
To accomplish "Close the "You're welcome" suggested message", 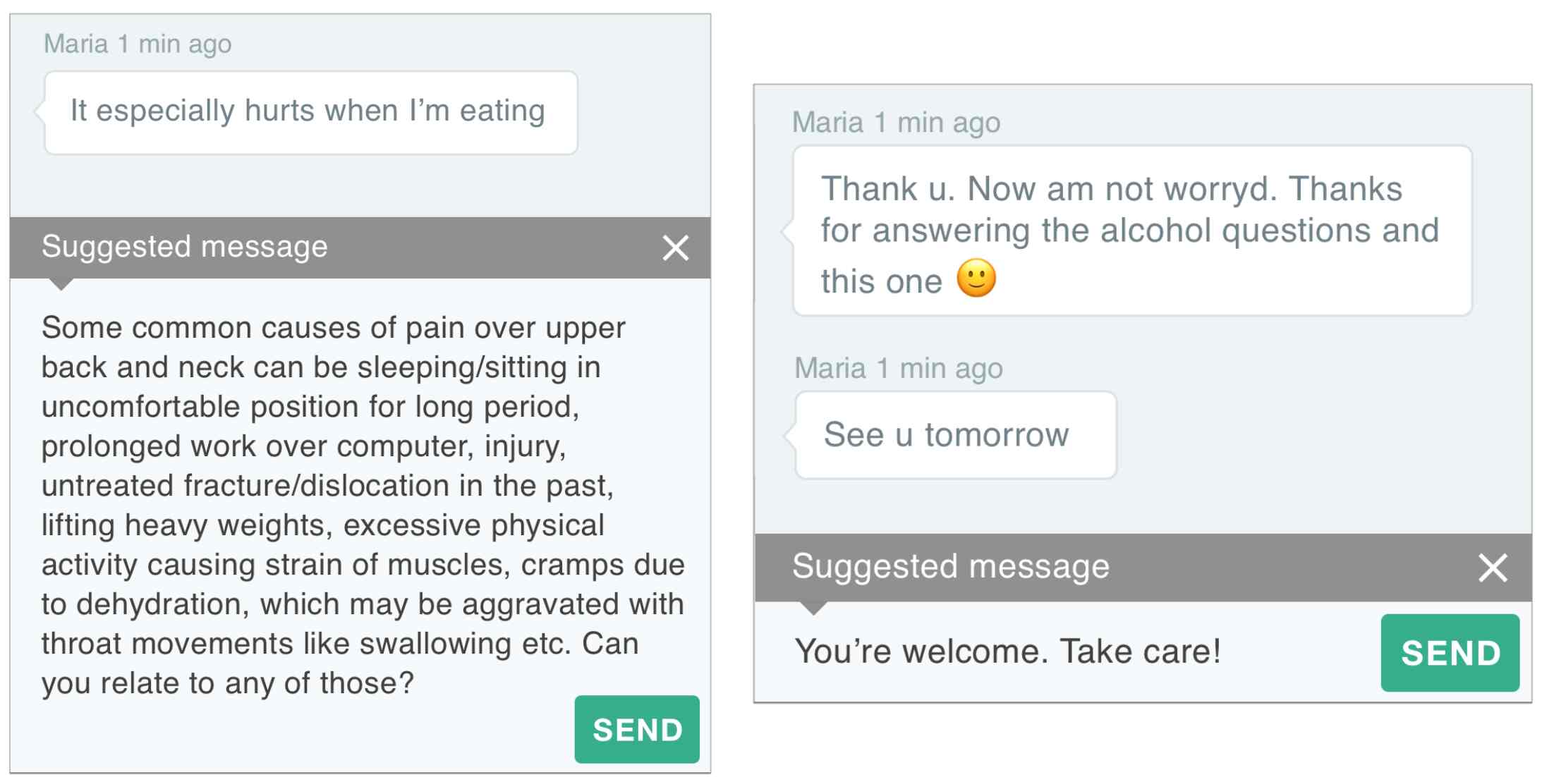I will pos(1493,567).
